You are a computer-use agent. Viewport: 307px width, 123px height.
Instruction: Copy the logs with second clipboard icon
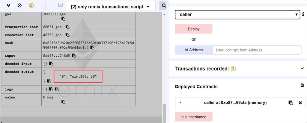(x=57, y=89)
